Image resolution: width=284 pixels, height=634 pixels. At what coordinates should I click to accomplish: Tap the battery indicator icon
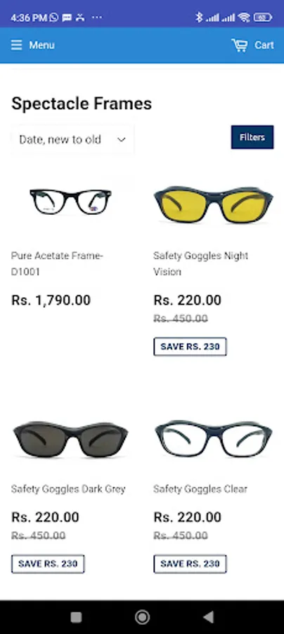(x=263, y=18)
